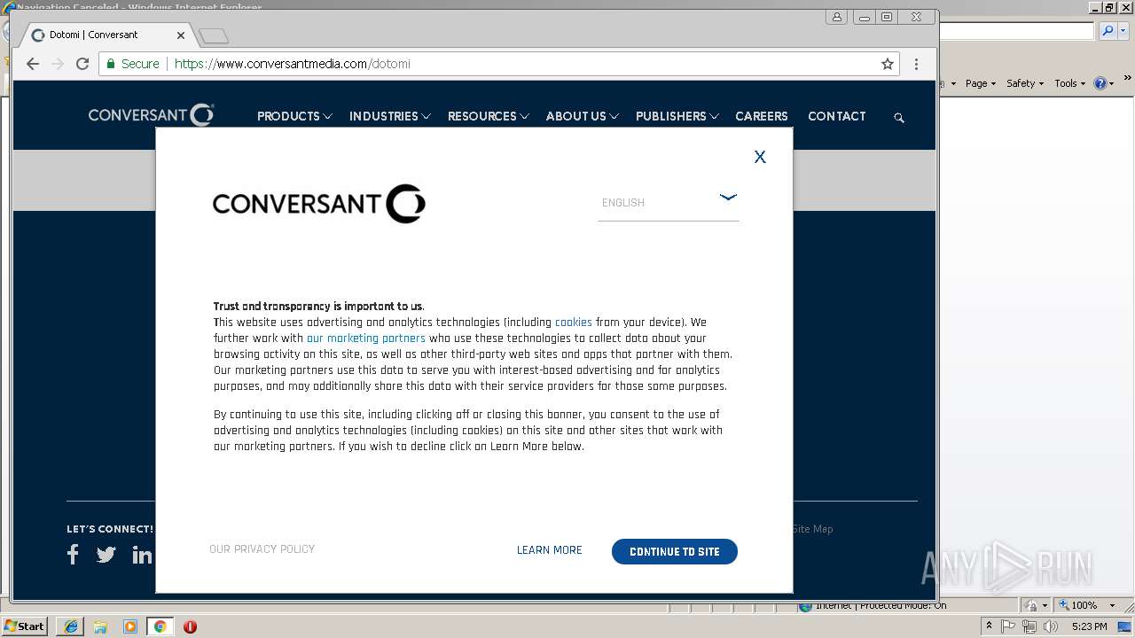Click the Chrome profile user icon
Screen dimensions: 1135x638
(x=837, y=17)
